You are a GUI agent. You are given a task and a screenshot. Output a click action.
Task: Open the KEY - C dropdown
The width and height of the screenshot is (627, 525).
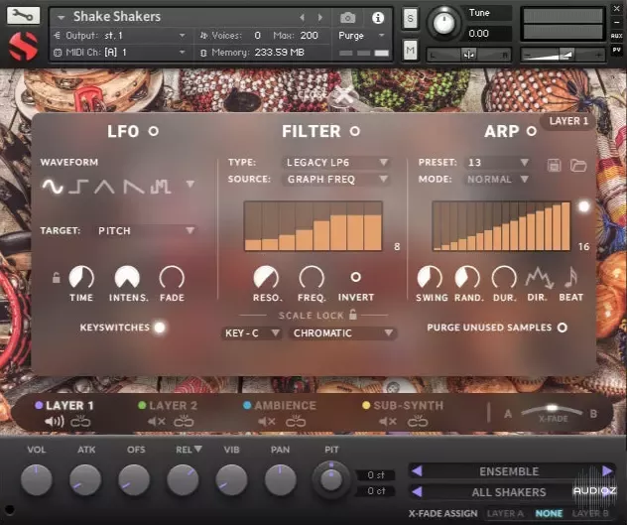tap(252, 332)
